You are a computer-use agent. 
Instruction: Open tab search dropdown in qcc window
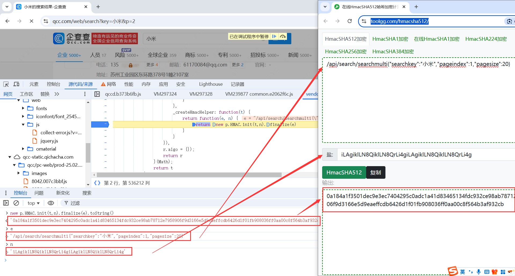click(x=7, y=7)
